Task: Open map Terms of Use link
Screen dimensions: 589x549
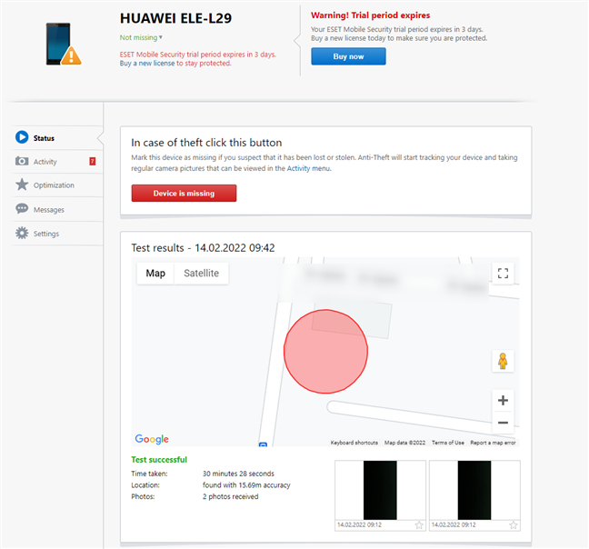Action: [x=448, y=443]
